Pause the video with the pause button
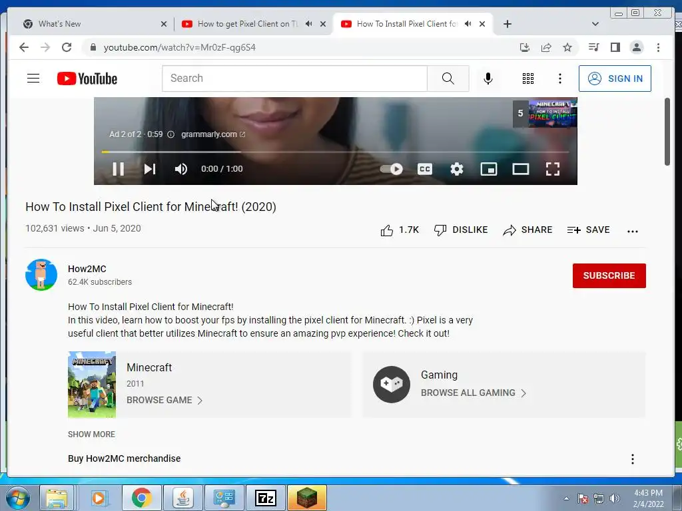The height and width of the screenshot is (511, 682). (x=119, y=169)
